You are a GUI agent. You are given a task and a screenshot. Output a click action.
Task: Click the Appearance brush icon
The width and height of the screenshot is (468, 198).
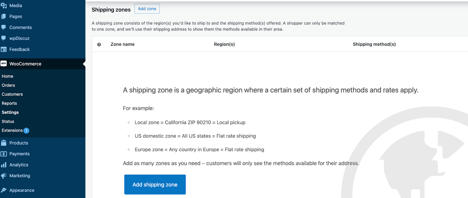pos(4,190)
